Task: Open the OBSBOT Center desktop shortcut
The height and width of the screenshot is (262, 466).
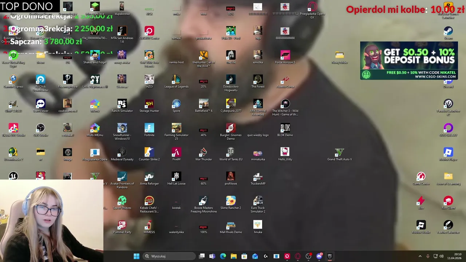Action: (149, 33)
